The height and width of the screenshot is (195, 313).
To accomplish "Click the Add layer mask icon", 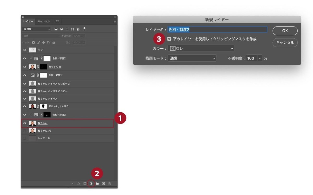I will (85, 183).
